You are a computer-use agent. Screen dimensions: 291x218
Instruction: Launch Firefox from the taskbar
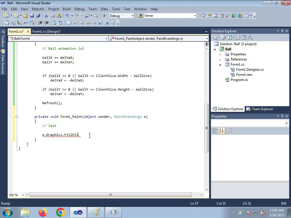(43, 212)
